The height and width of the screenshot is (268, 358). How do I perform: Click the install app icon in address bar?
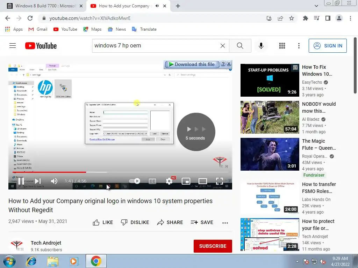269,18
